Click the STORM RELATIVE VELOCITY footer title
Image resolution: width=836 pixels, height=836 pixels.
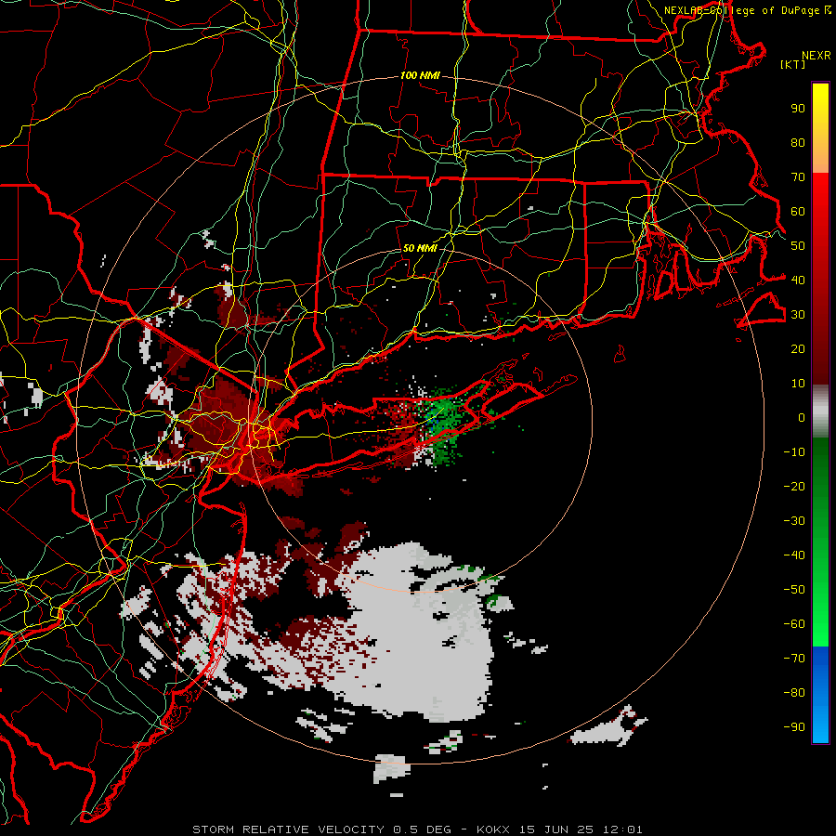(x=288, y=829)
